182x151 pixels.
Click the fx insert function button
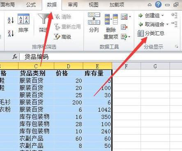click(x=15, y=56)
